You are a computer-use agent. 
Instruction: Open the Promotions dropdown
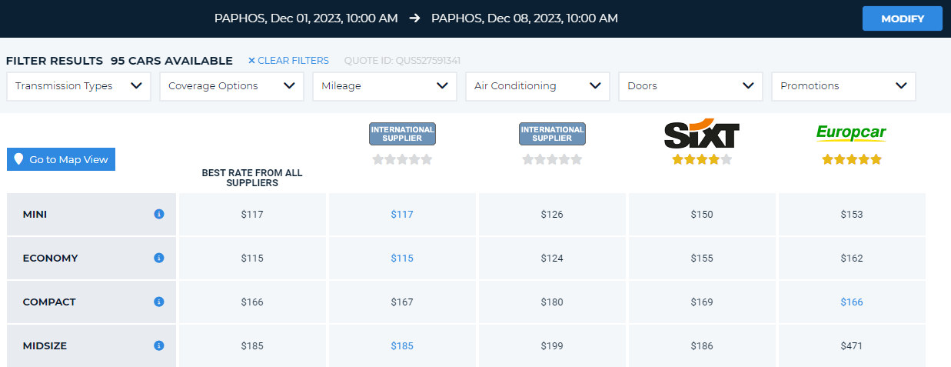click(x=843, y=86)
